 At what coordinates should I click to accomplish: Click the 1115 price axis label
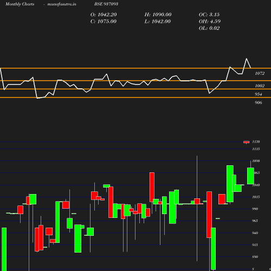point(256,149)
